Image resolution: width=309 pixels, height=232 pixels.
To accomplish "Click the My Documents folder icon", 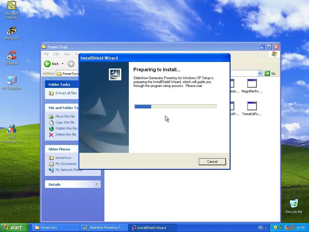I will click(x=51, y=164).
